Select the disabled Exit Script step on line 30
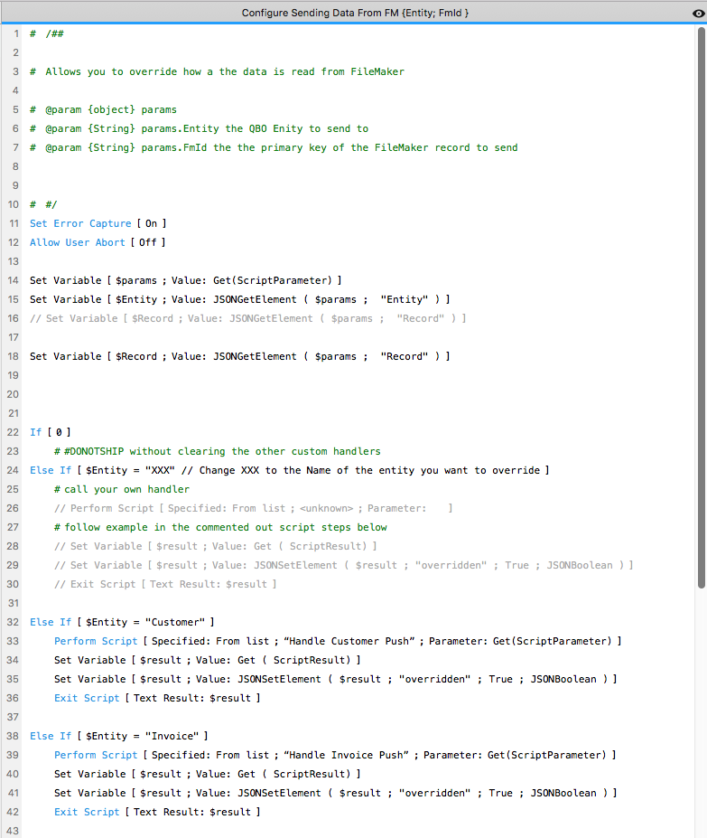The image size is (707, 838). (x=165, y=584)
